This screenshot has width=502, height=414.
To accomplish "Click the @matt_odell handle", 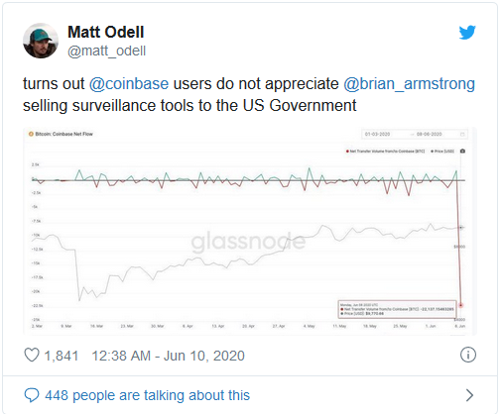I will coord(106,52).
